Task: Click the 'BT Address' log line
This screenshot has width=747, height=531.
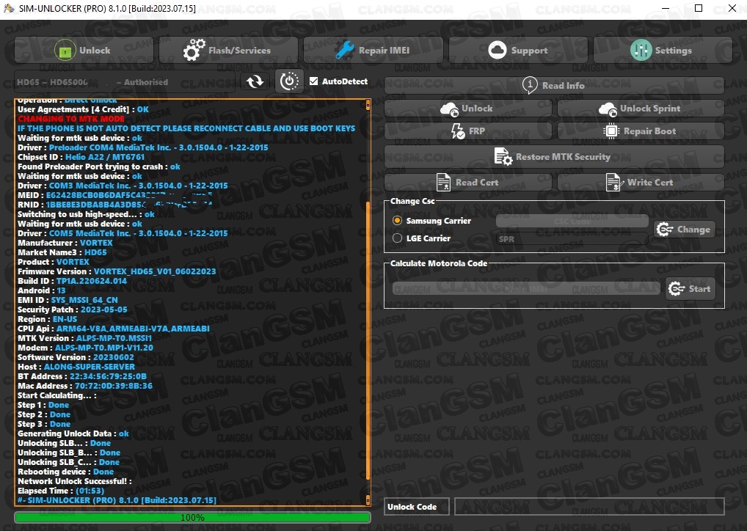Action: tap(82, 376)
